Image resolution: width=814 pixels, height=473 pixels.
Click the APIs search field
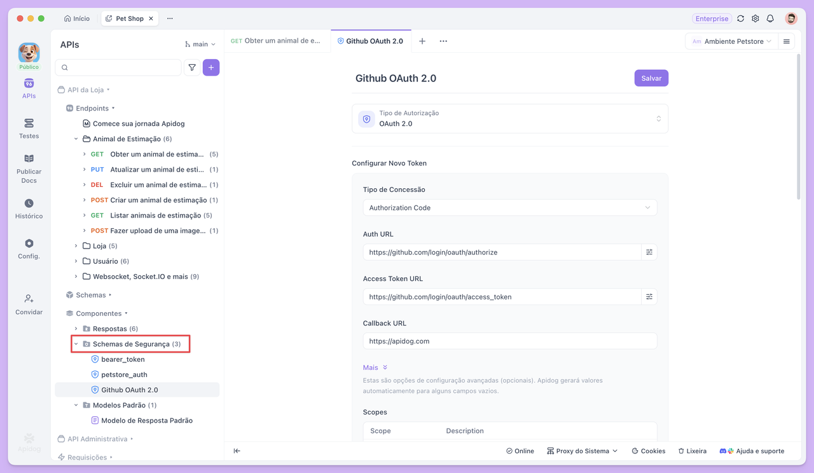[x=118, y=67]
